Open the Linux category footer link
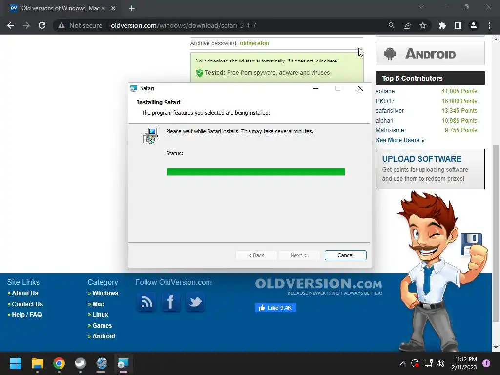The image size is (500, 375). 100,315
